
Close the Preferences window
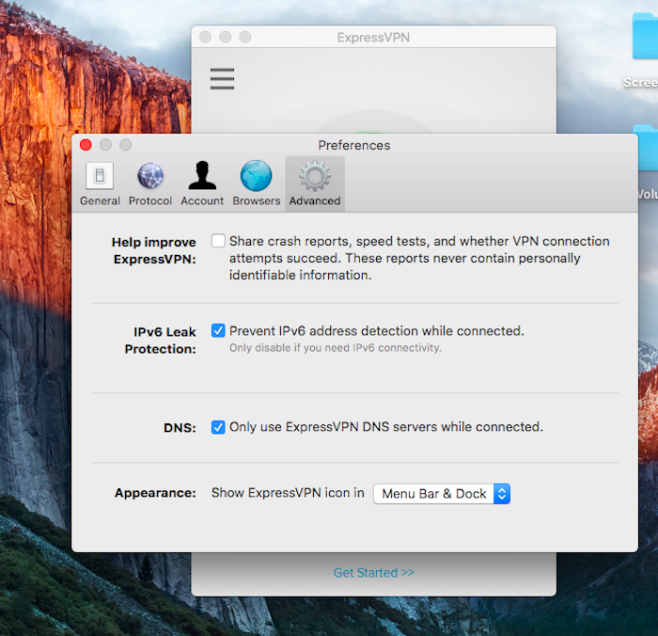point(86,145)
